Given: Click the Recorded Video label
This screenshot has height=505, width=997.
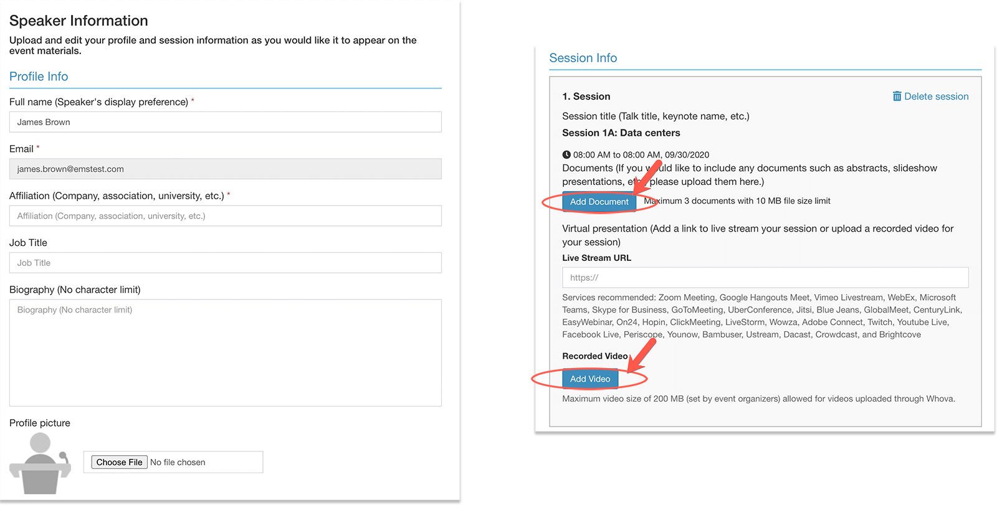Looking at the screenshot, I should [594, 356].
